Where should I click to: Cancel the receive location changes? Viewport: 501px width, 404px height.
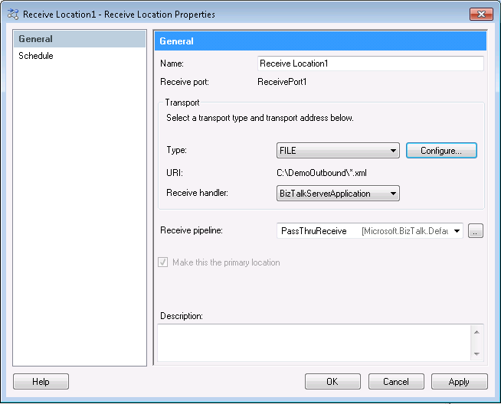396,381
